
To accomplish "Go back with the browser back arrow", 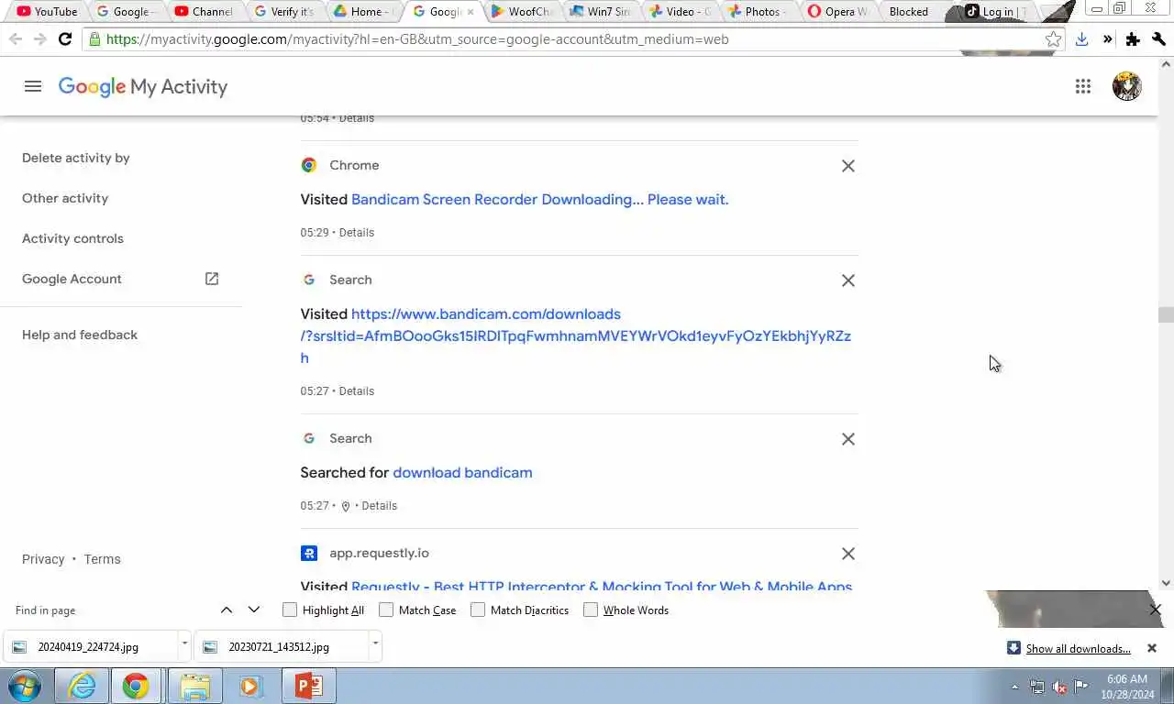I will [x=16, y=39].
